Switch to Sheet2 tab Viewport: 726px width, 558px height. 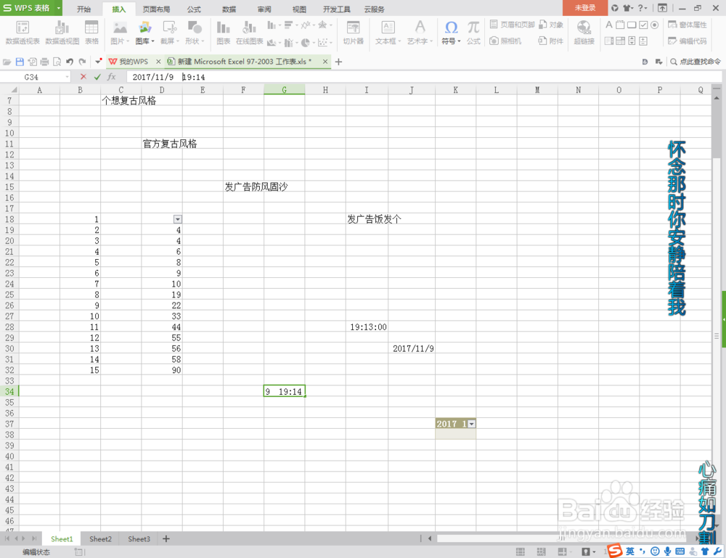(100, 539)
